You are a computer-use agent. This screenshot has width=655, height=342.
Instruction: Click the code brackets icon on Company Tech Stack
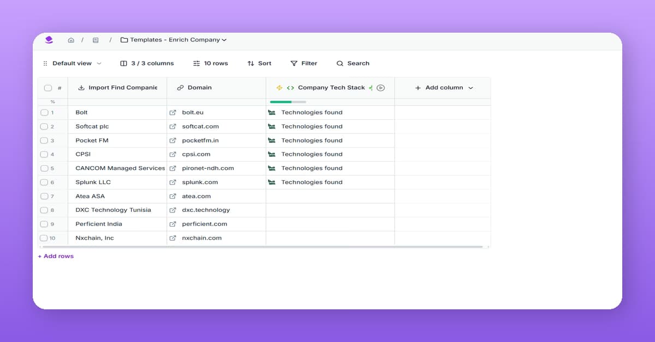pyautogui.click(x=289, y=87)
